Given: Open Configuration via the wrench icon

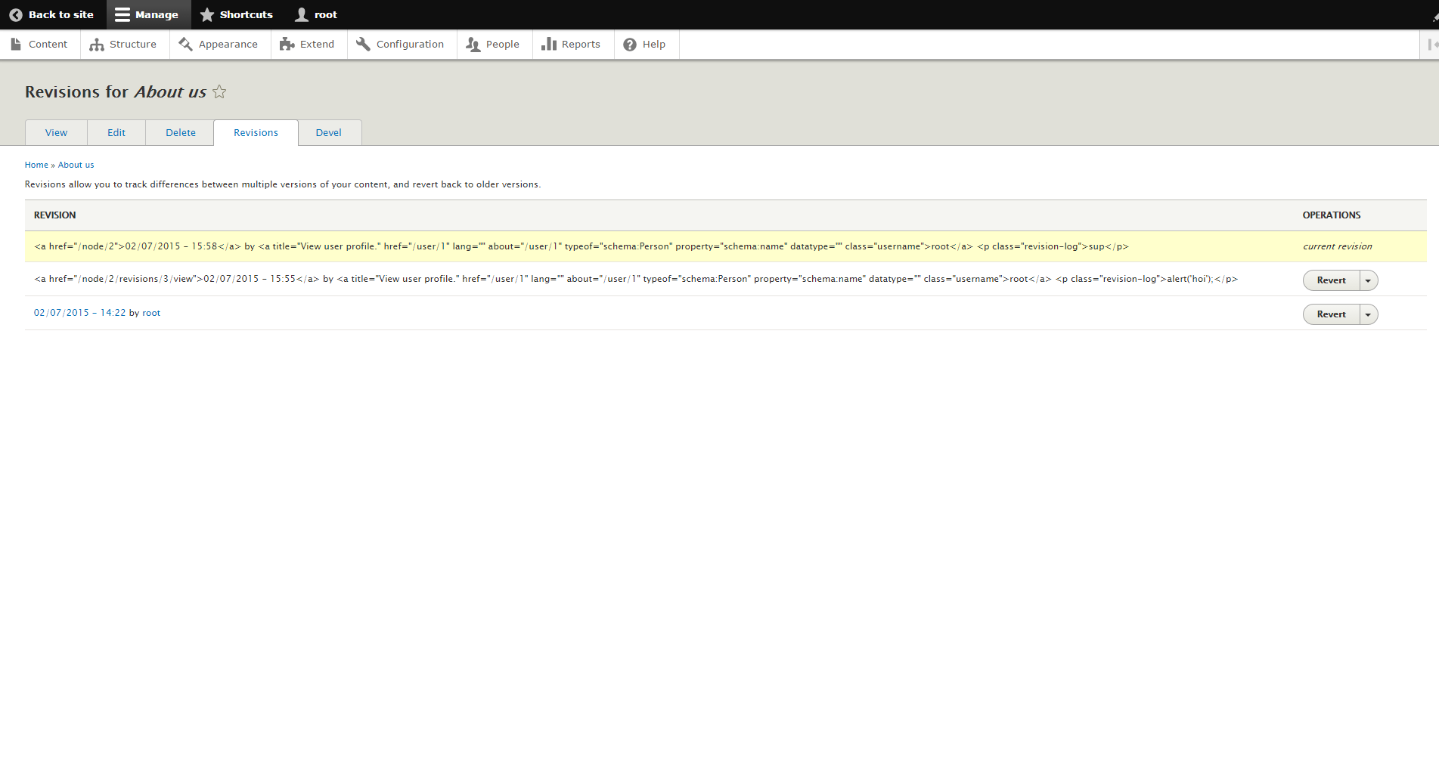Looking at the screenshot, I should [363, 44].
